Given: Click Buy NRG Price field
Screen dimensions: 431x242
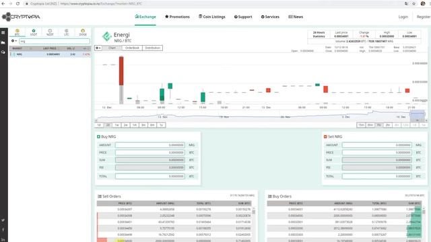Looking at the screenshot, I should pos(150,153).
